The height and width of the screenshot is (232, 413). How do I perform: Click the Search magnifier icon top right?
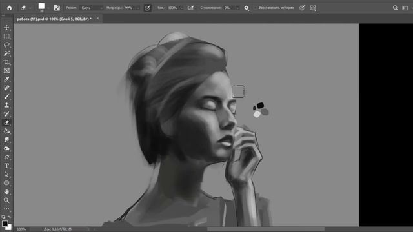click(395, 8)
